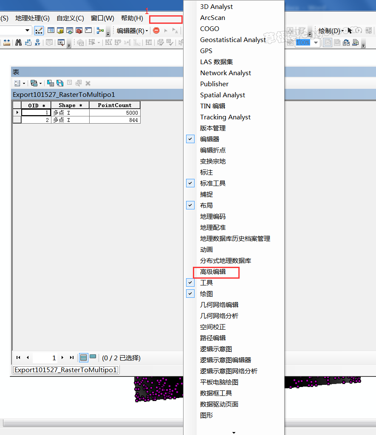Click the PointCount column header
This screenshot has height=435, width=376.
coord(115,105)
